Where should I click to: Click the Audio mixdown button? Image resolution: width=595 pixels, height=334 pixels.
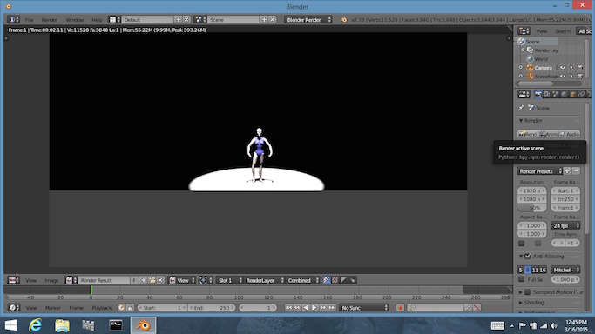point(570,134)
